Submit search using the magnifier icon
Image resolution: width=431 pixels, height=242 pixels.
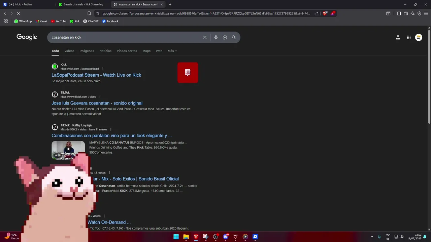(x=234, y=37)
